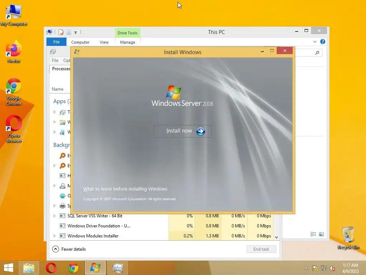Open the Manage ribbon tab
This screenshot has width=366, height=275.
[x=128, y=42]
